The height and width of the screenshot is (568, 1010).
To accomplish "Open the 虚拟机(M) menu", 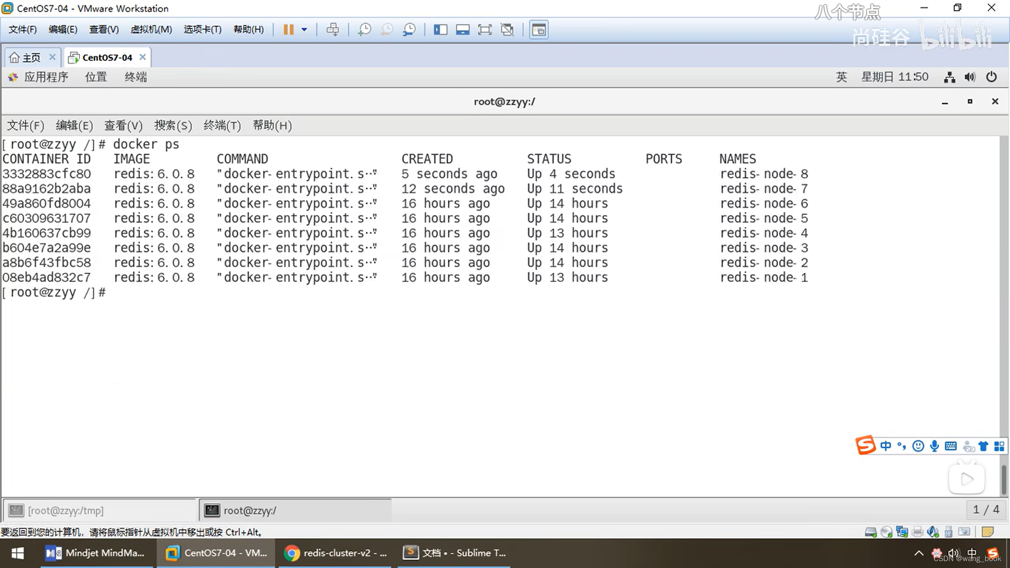I will [x=151, y=29].
